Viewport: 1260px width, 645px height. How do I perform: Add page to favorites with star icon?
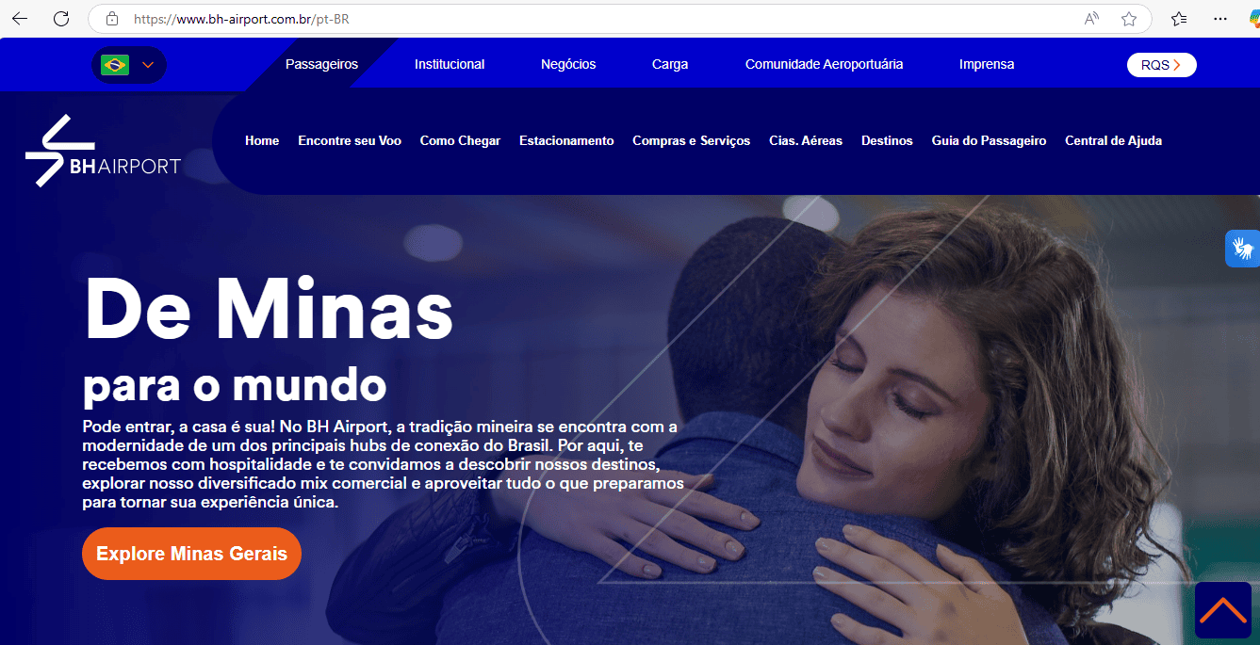coord(1129,18)
